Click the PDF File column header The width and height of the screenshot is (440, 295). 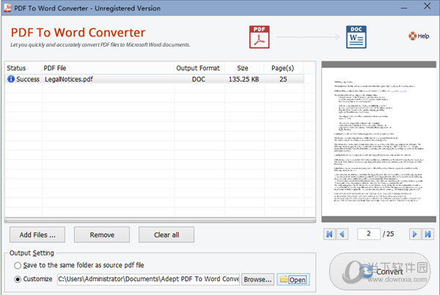[x=108, y=68]
